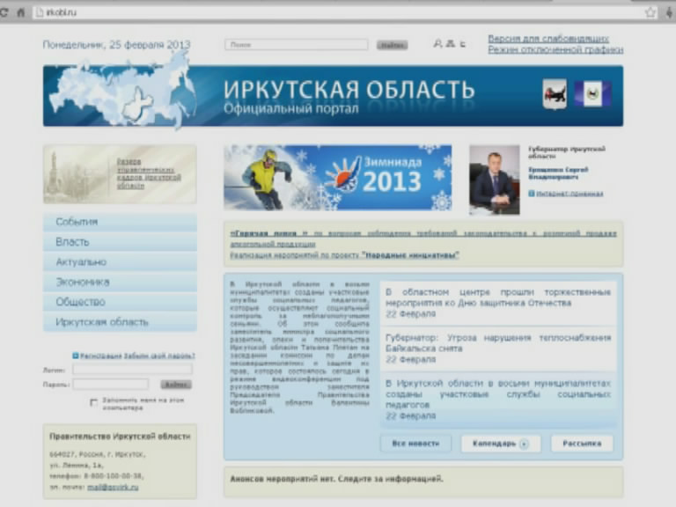Click the Правительство Иркутской области heading

click(x=120, y=437)
